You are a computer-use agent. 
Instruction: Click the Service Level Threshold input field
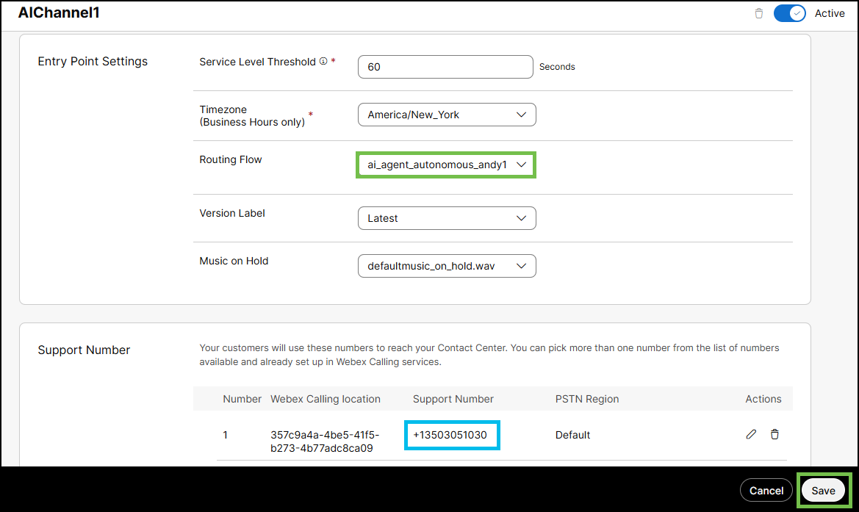[445, 67]
